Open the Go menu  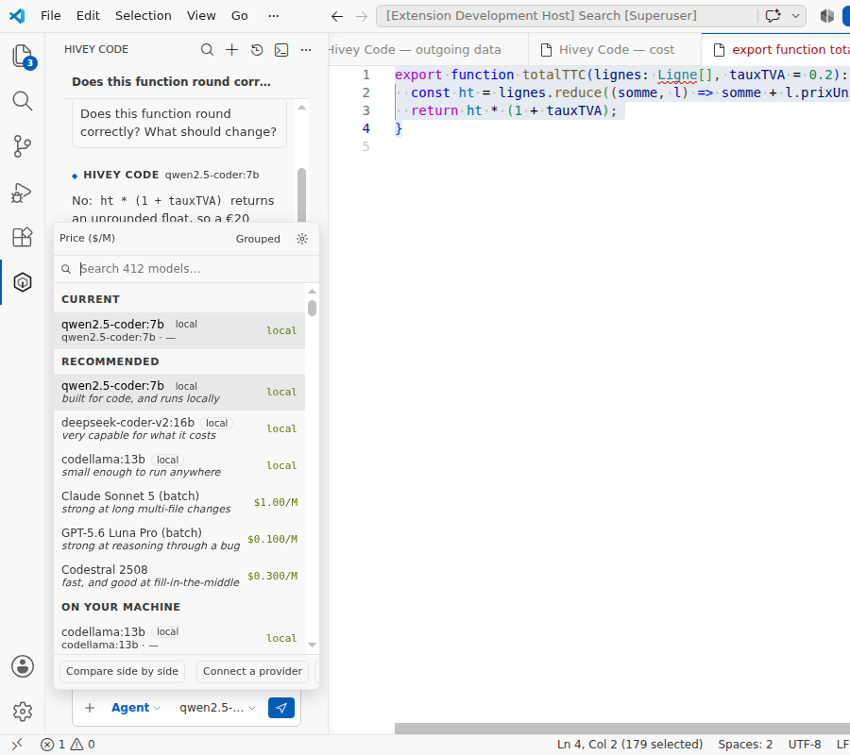(x=240, y=16)
